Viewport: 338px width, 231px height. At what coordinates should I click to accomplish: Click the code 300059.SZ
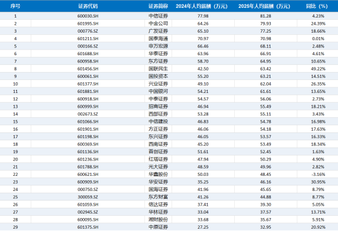click(88, 197)
